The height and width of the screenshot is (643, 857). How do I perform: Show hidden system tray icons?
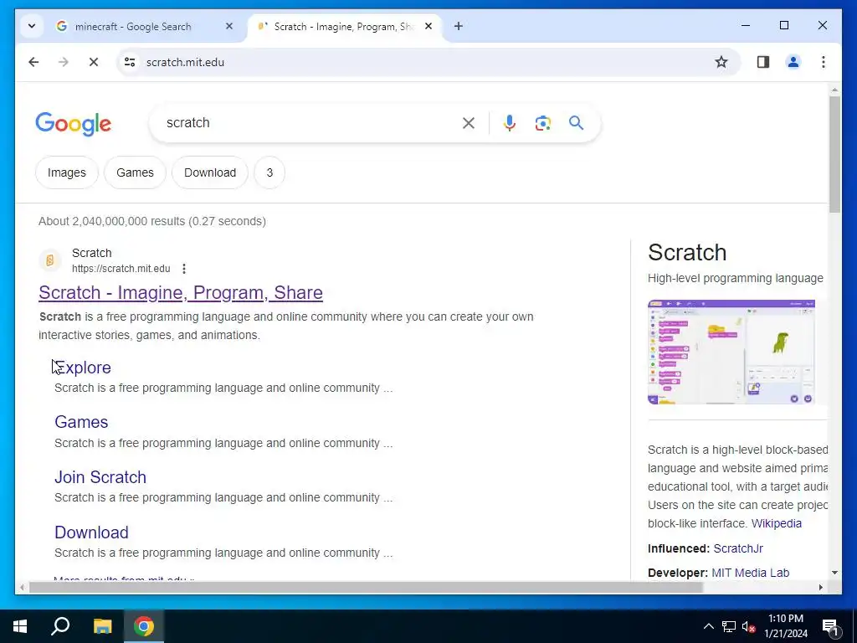(708, 626)
